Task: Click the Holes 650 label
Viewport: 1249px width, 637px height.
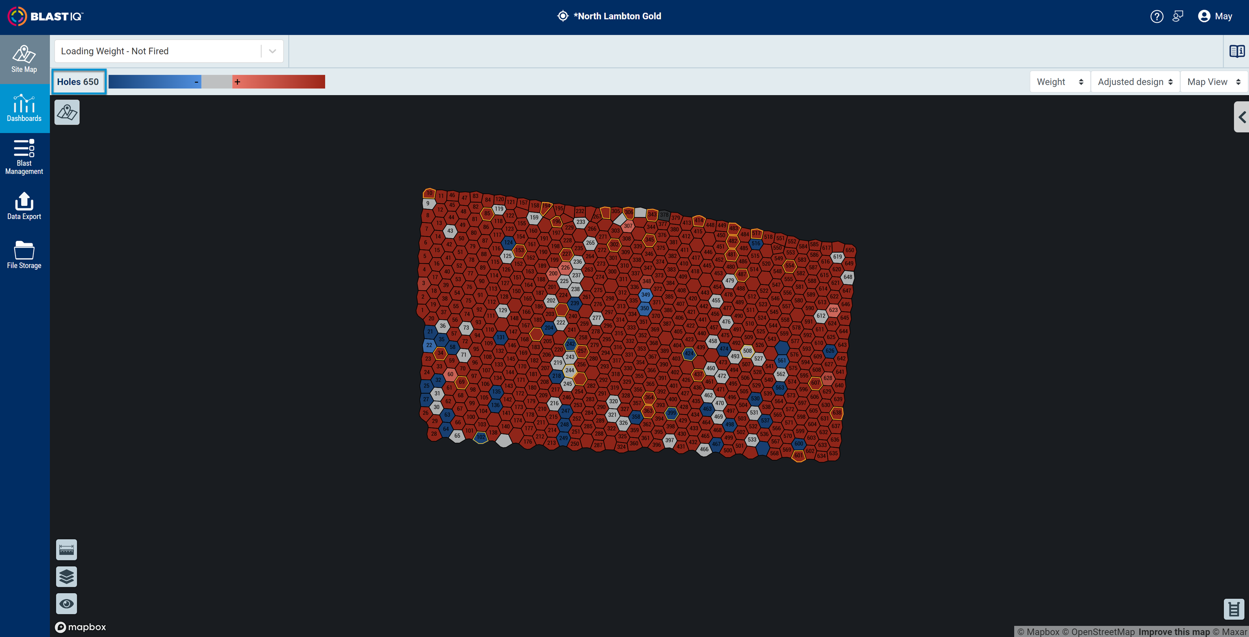Action: click(x=78, y=82)
